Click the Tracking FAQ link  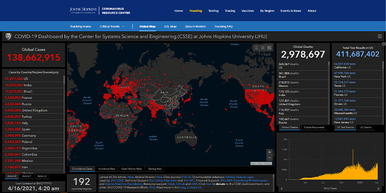click(224, 26)
